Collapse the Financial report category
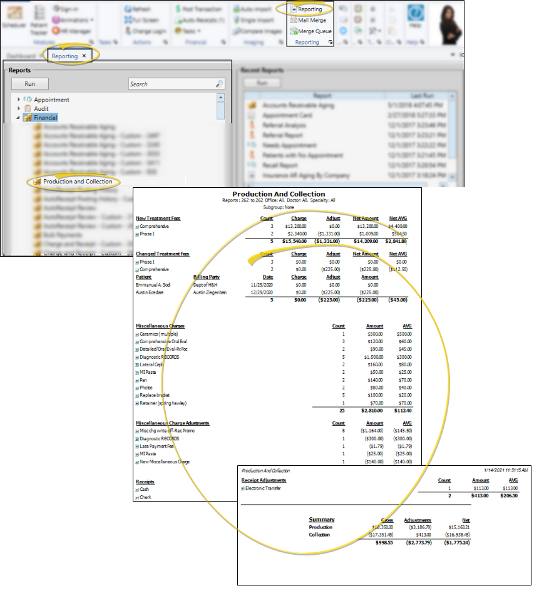 click(x=18, y=118)
